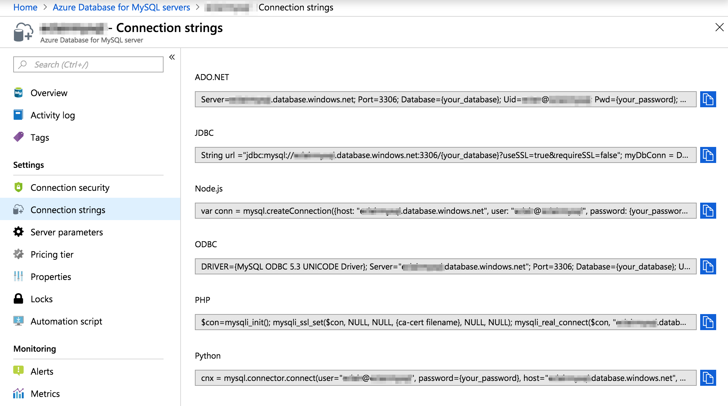Viewport: 728px width, 406px height.
Task: Open Pricing tier via its icon
Action: coord(19,254)
